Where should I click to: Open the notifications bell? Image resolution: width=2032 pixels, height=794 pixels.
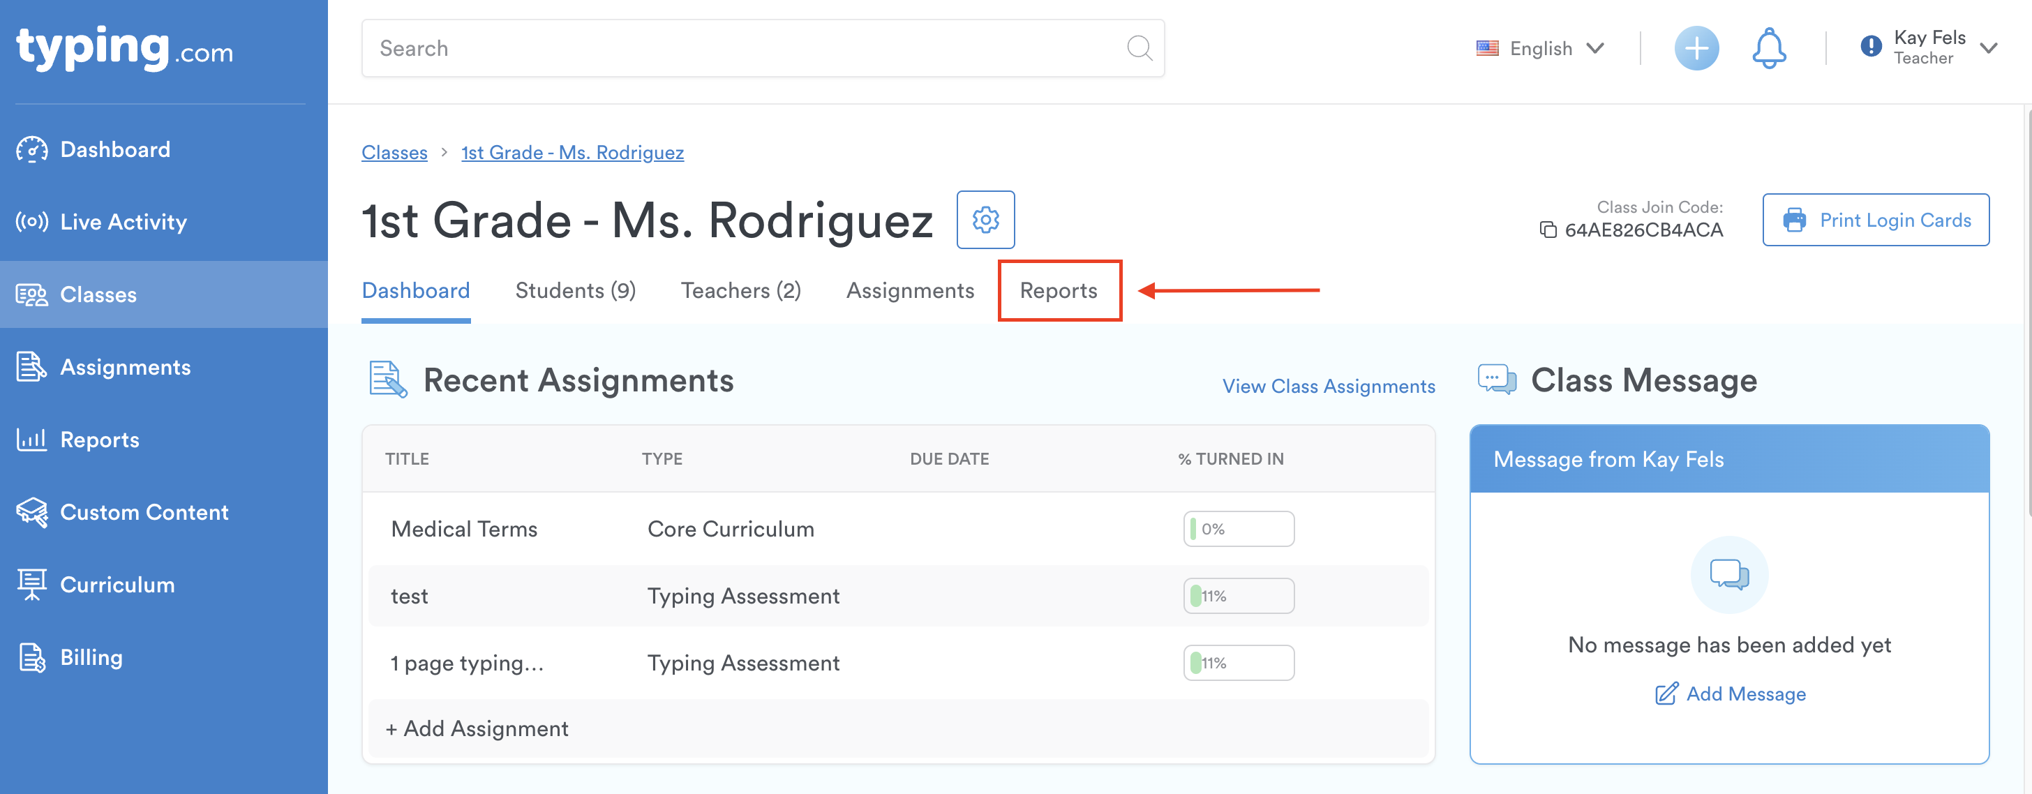(1768, 49)
